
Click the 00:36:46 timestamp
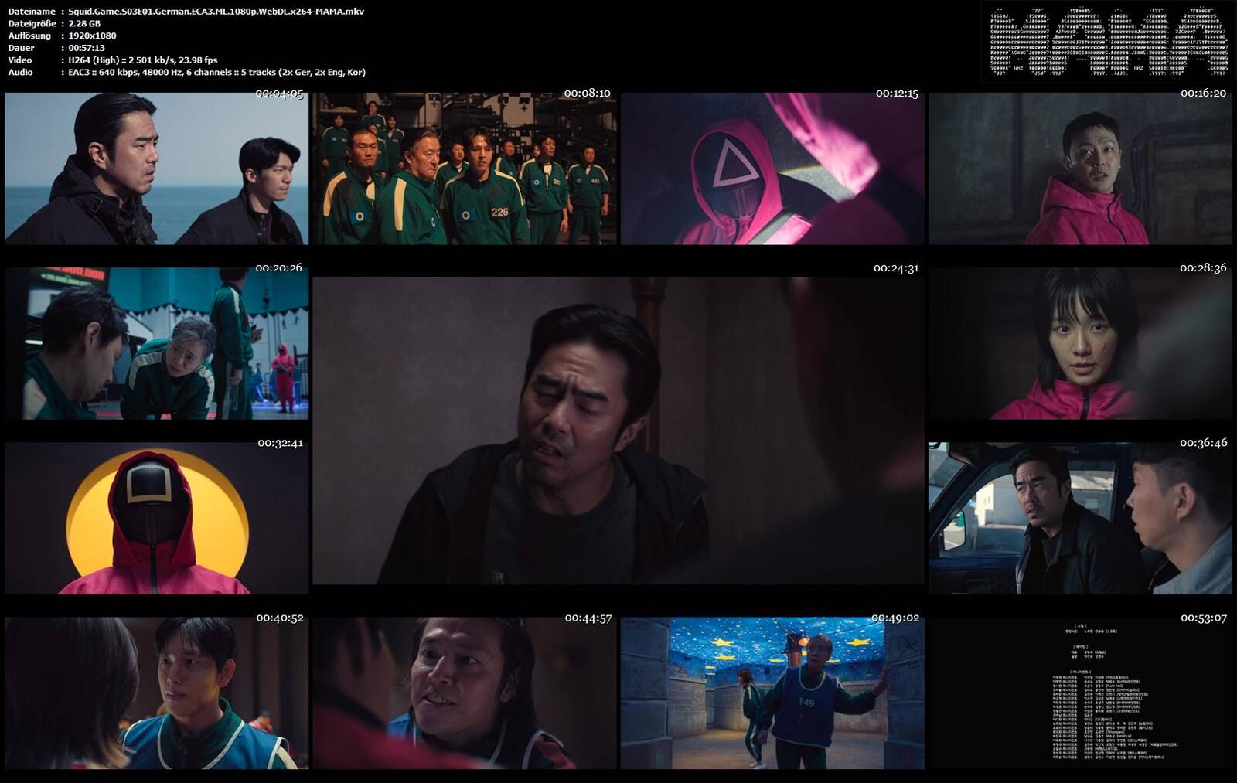pos(1203,443)
